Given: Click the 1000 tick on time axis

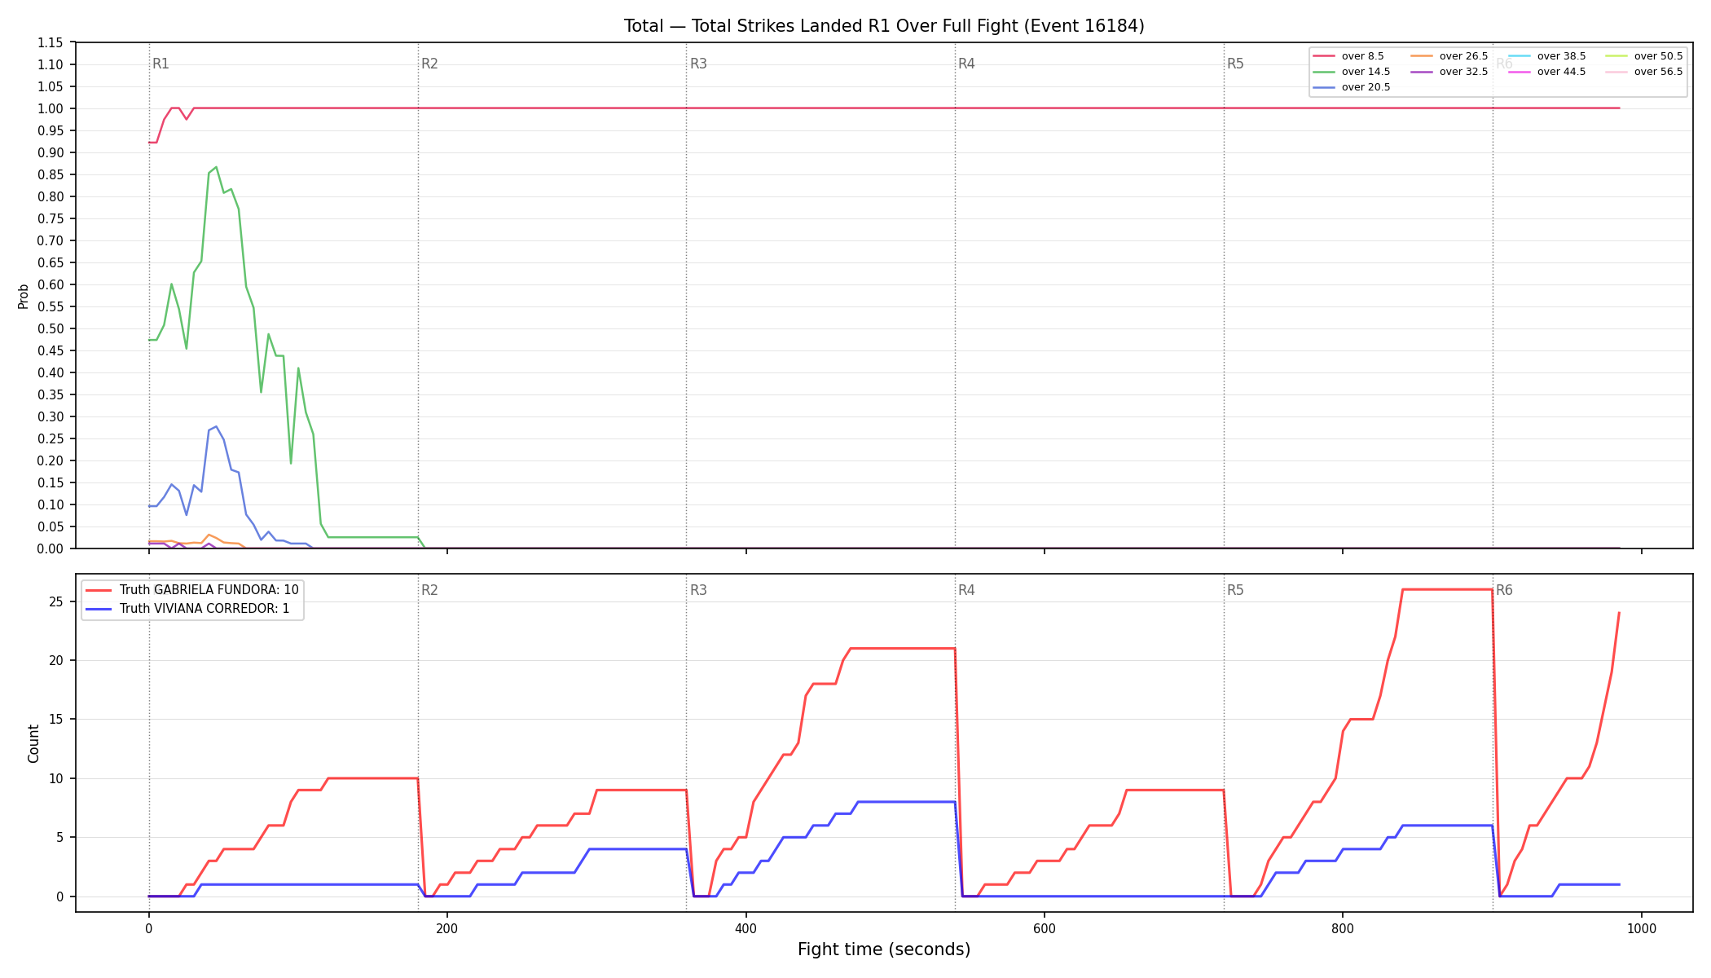Looking at the screenshot, I should [x=1642, y=928].
